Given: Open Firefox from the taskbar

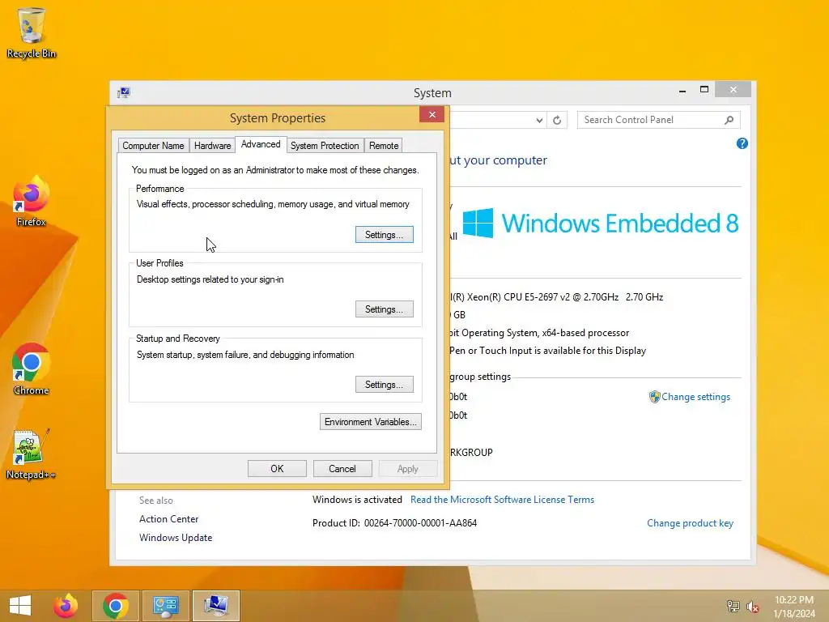Looking at the screenshot, I should [x=66, y=606].
